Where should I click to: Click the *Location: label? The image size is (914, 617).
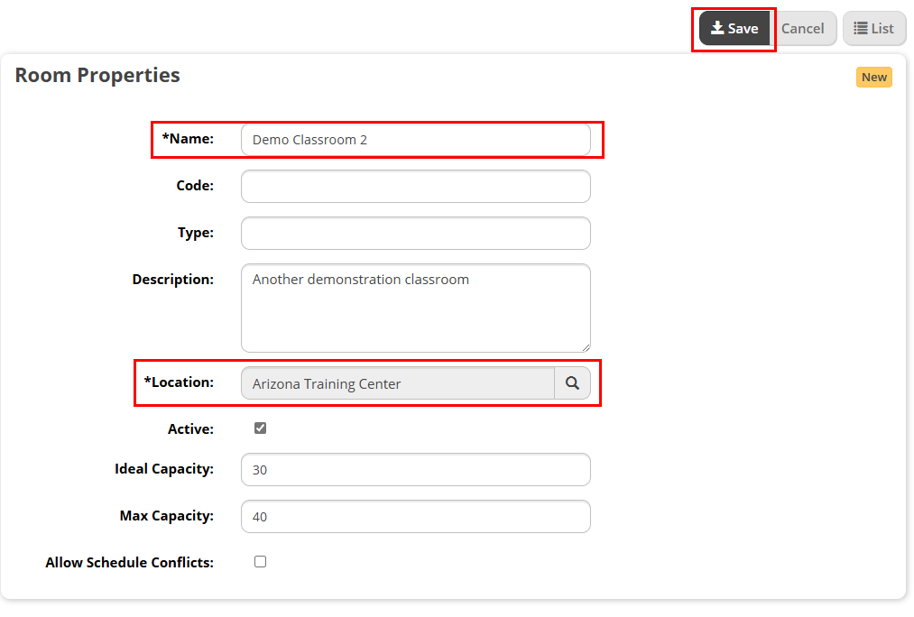[x=179, y=382]
